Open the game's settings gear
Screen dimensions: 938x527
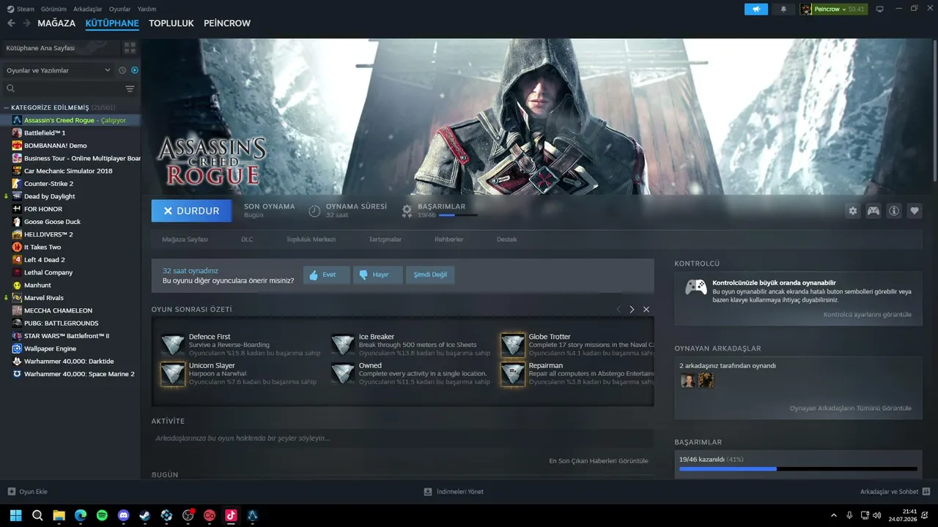[852, 211]
